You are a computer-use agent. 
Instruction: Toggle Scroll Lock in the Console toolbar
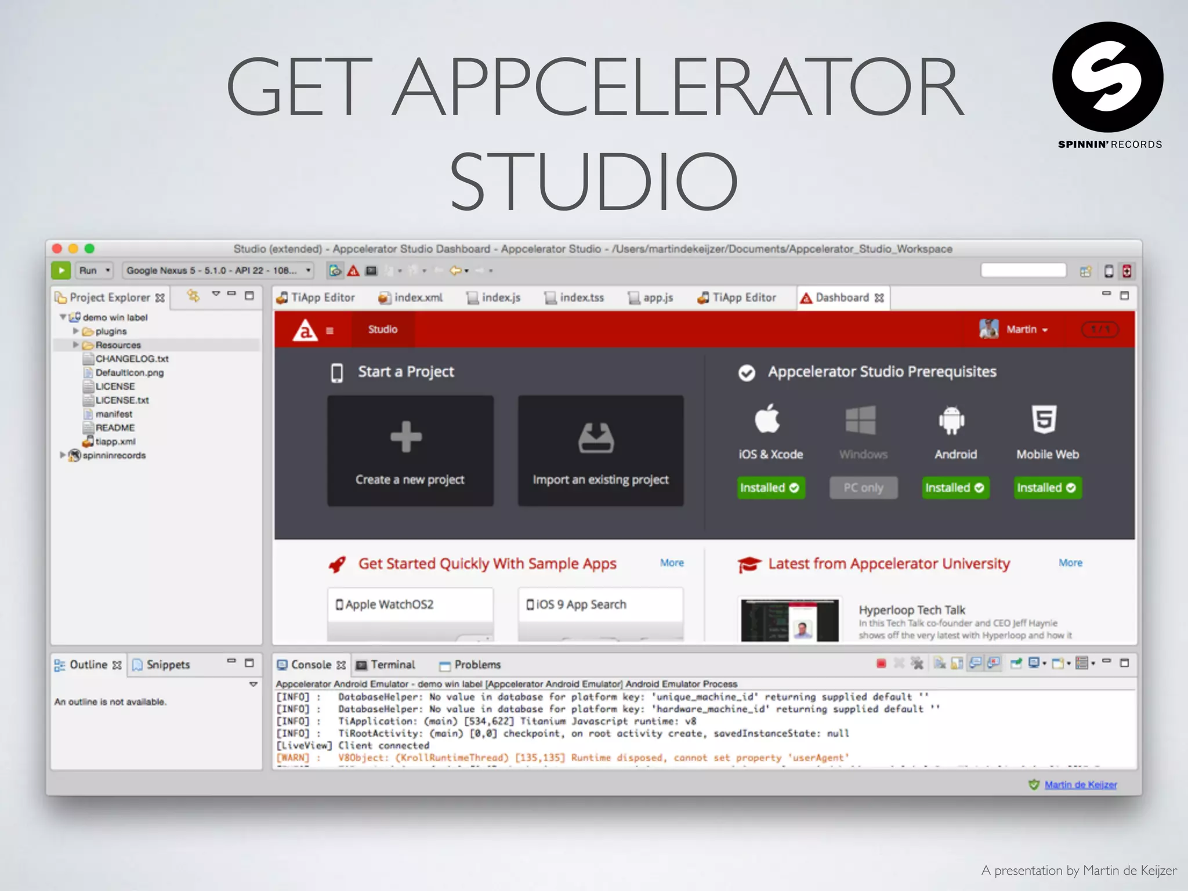(x=957, y=663)
